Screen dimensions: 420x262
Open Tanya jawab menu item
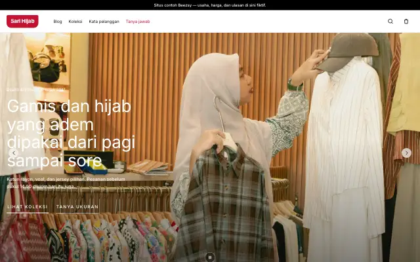pos(138,22)
